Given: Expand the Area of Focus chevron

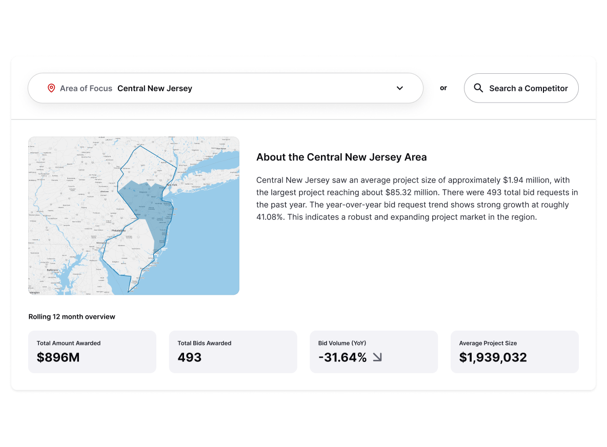Looking at the screenshot, I should pos(400,88).
